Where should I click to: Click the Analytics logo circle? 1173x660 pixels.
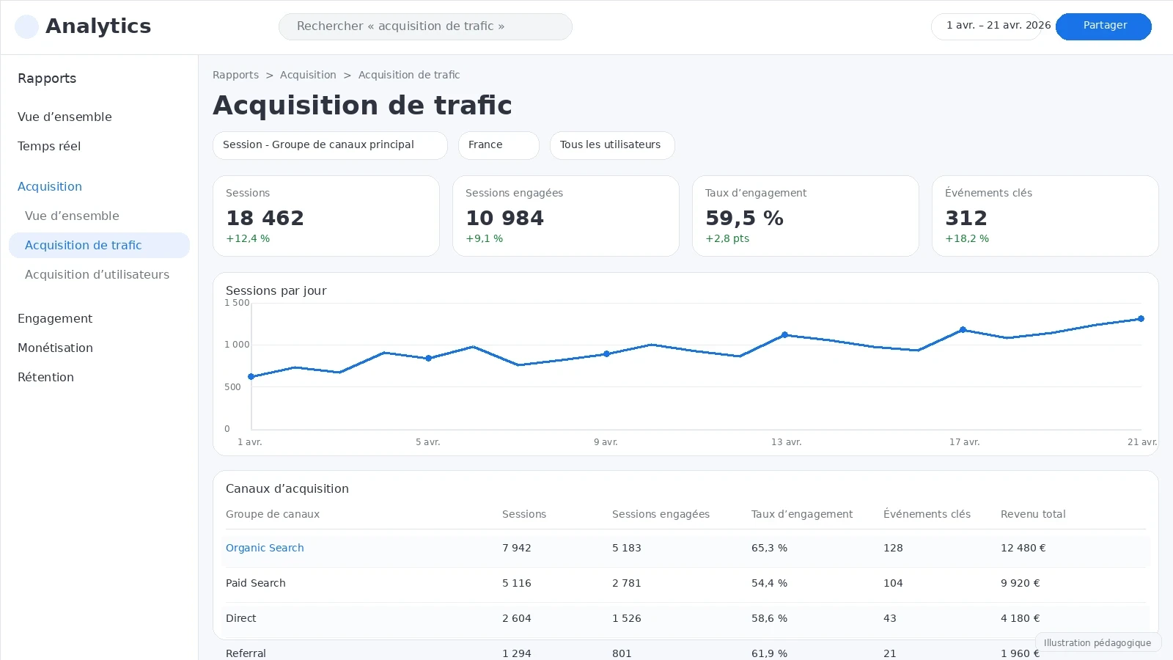(27, 26)
